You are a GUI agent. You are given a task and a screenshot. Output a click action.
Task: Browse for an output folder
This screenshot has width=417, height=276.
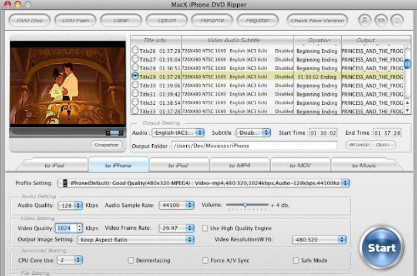pyautogui.click(x=359, y=145)
